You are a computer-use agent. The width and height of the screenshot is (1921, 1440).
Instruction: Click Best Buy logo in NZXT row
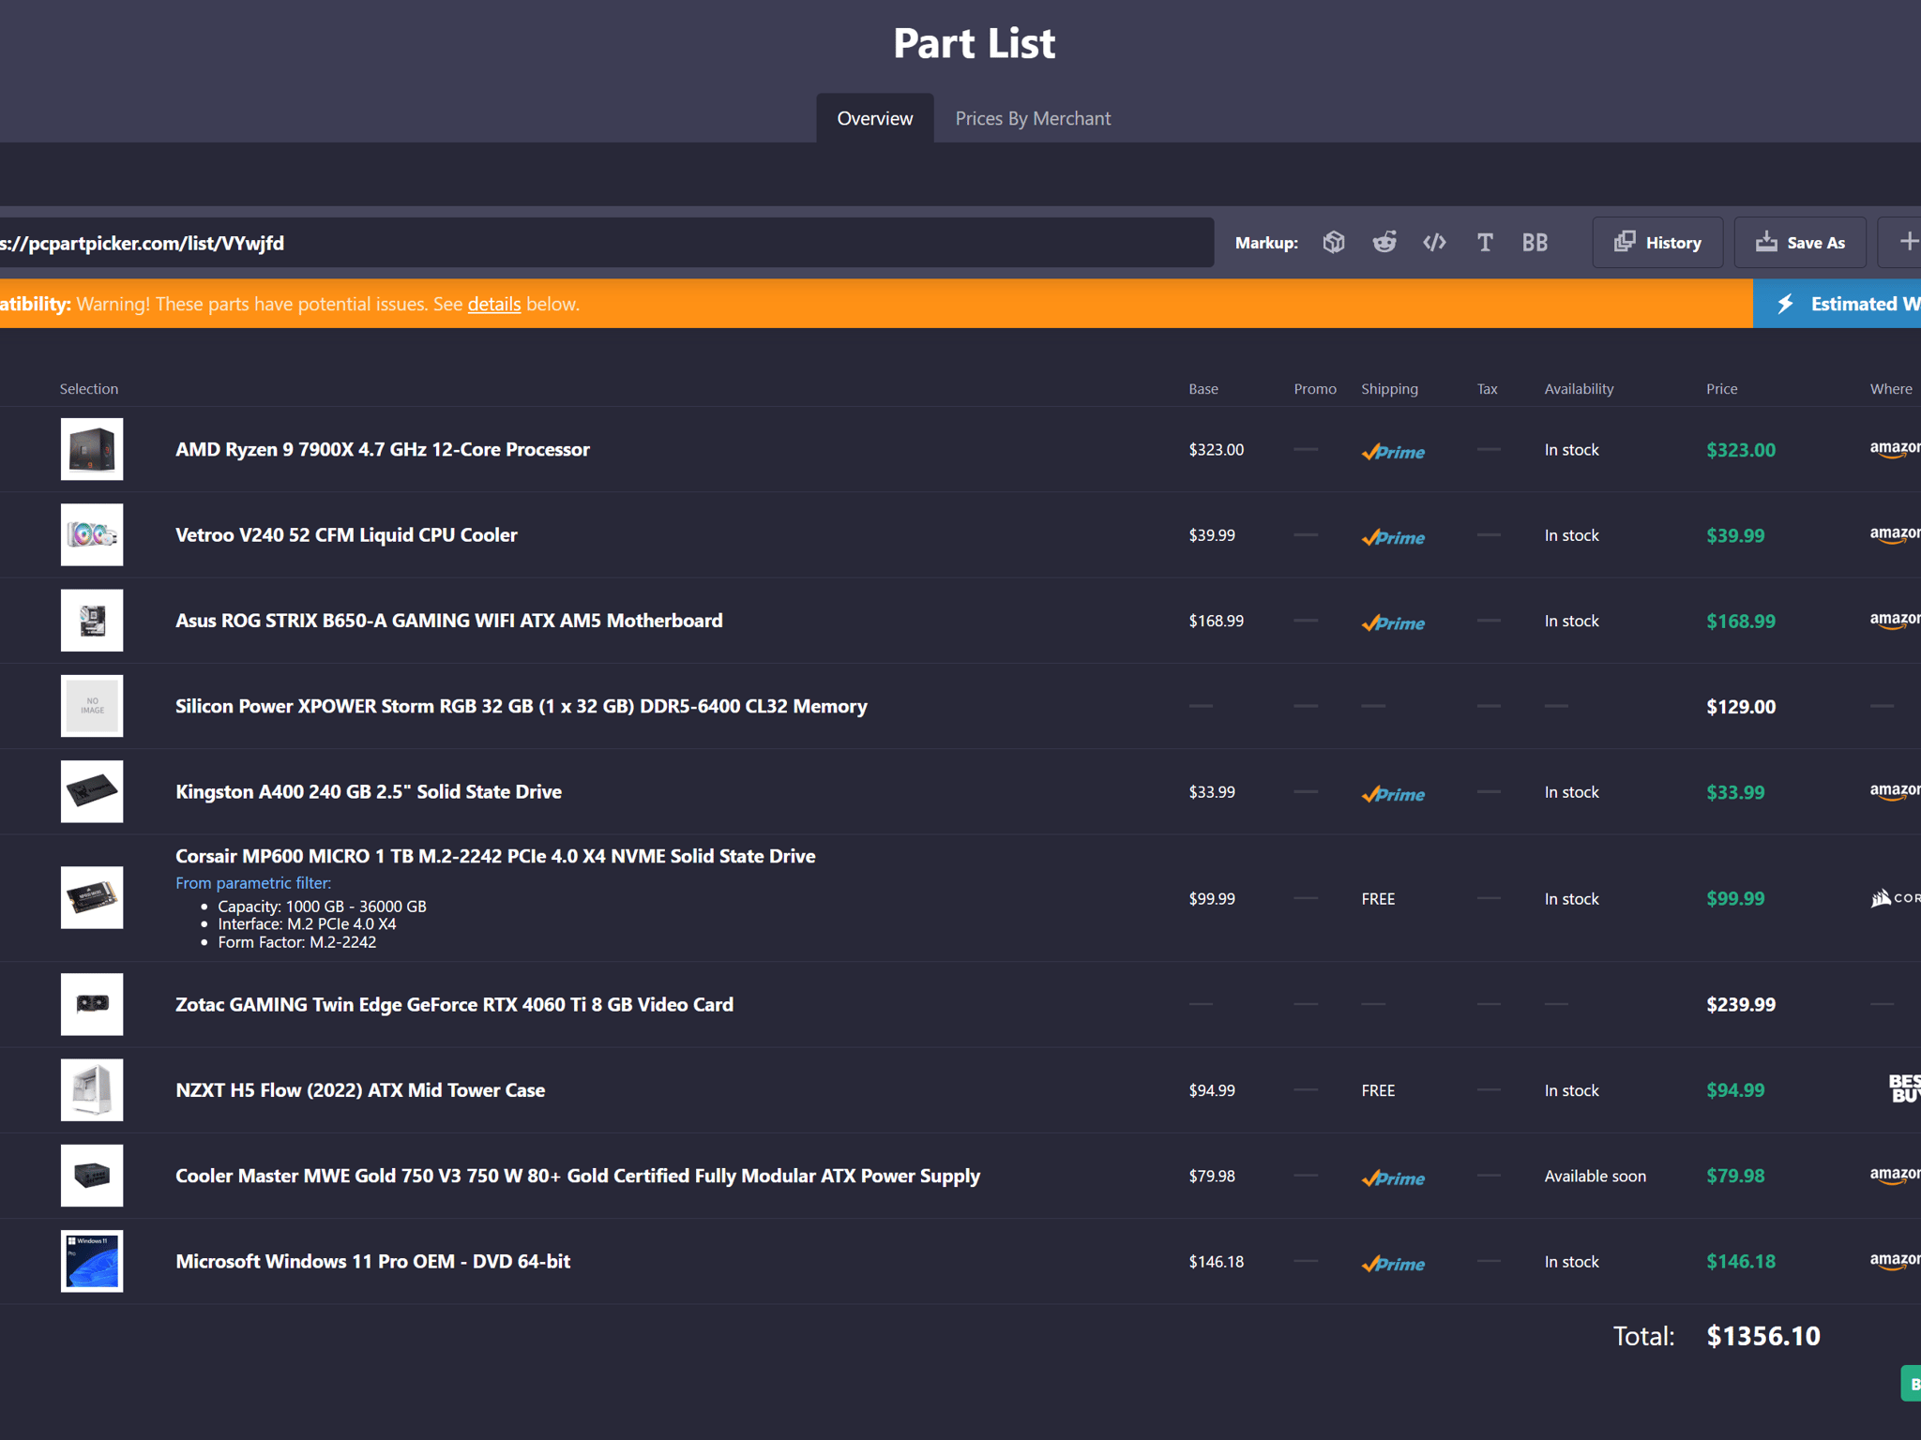pos(1904,1088)
